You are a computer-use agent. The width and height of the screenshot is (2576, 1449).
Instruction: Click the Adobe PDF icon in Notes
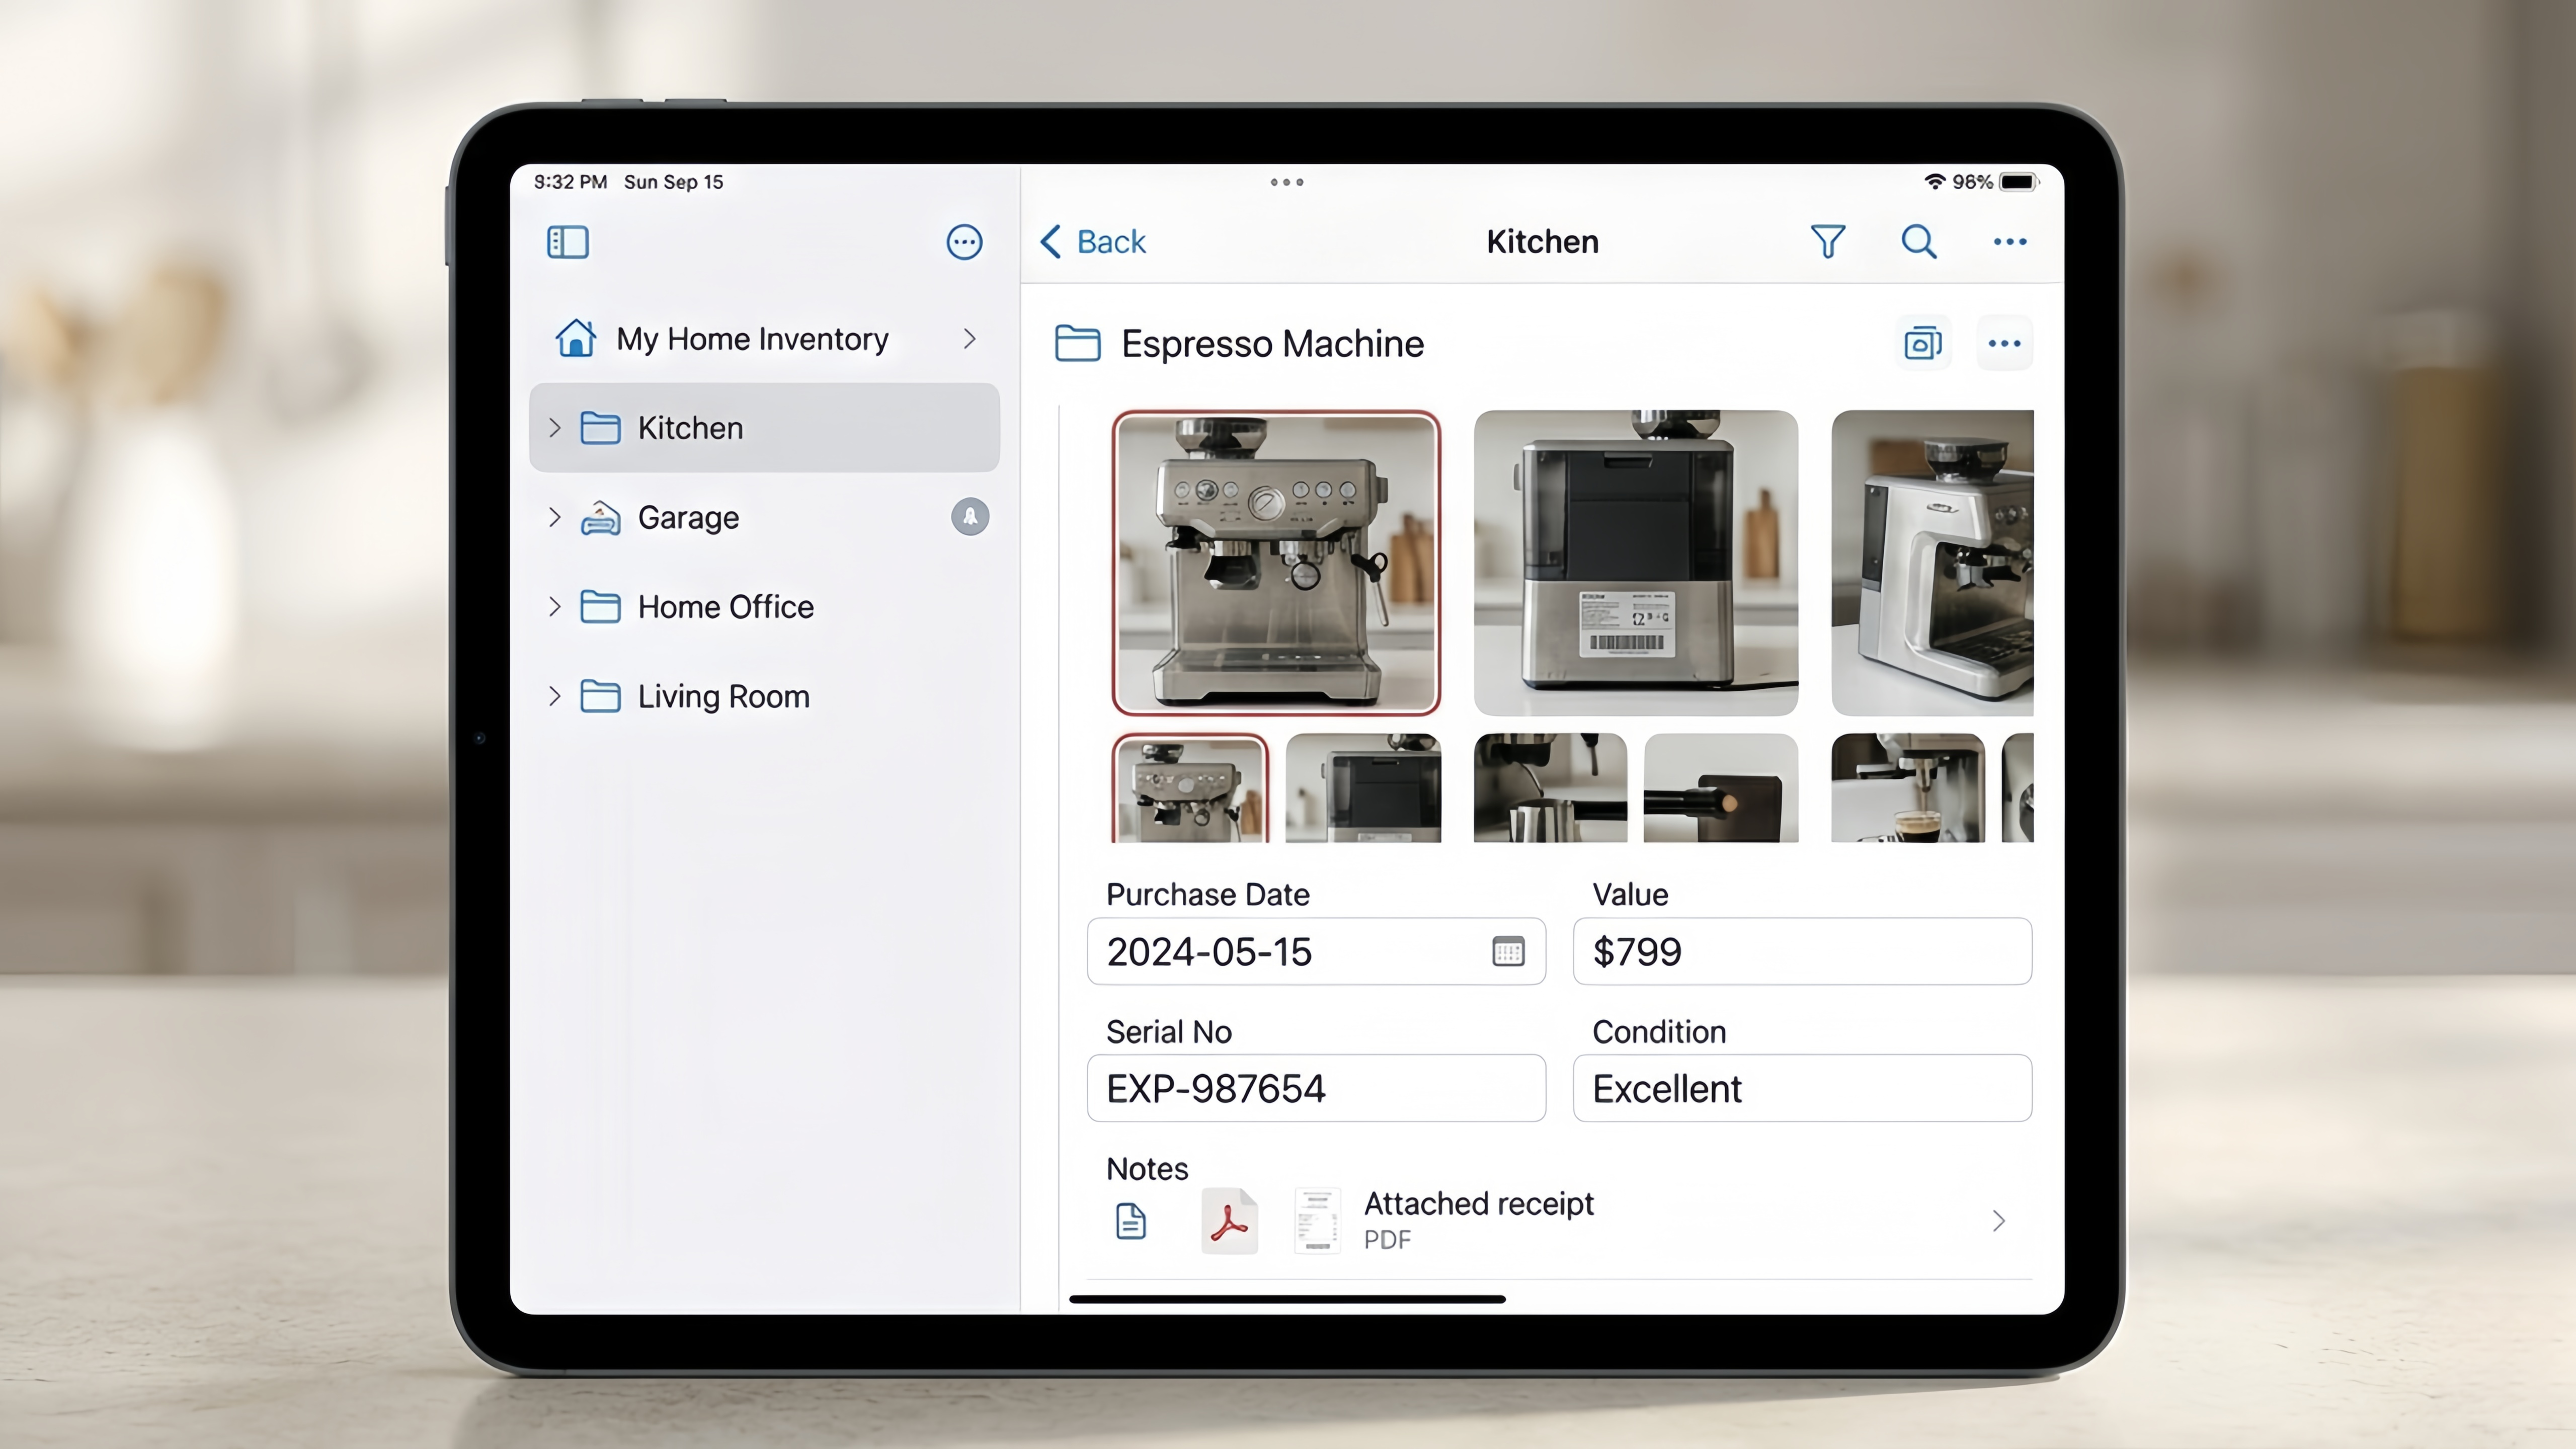(x=1229, y=1221)
